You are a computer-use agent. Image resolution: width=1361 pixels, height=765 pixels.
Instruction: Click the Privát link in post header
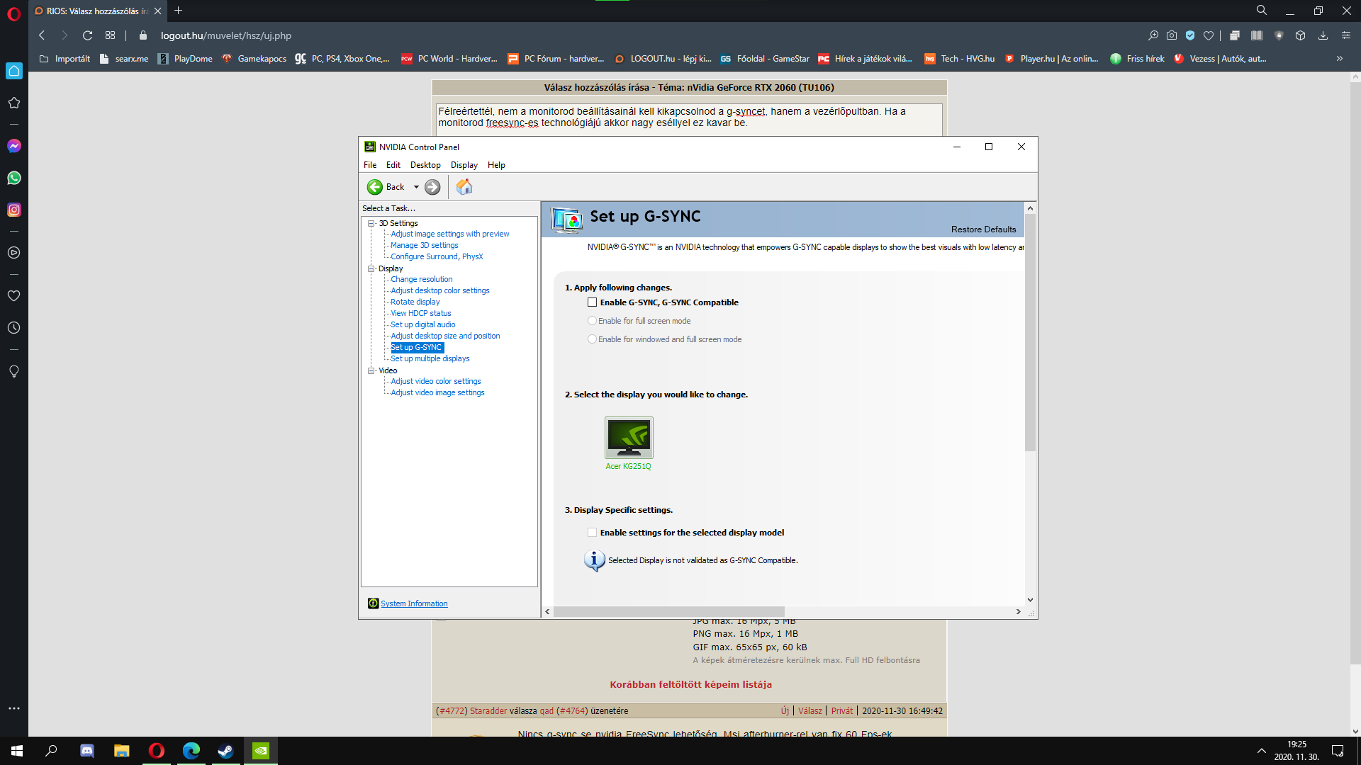pos(842,711)
